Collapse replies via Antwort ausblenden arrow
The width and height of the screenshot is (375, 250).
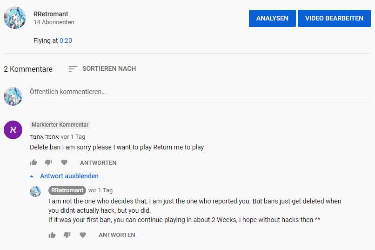(x=32, y=176)
